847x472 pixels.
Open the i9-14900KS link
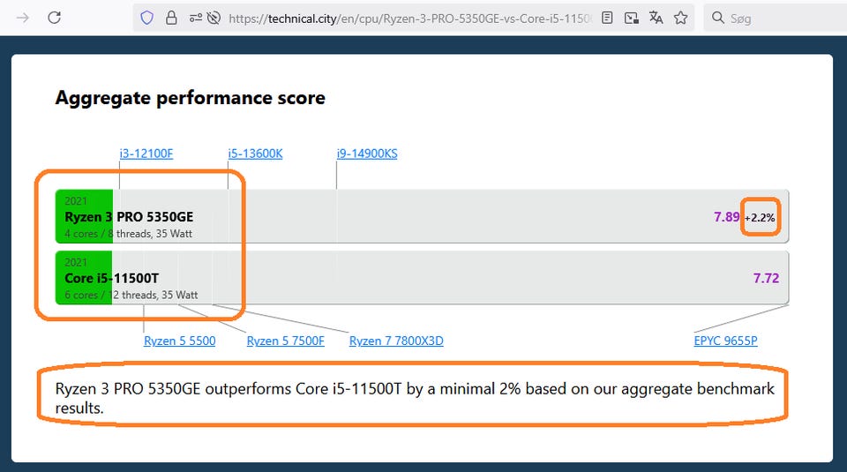[367, 154]
